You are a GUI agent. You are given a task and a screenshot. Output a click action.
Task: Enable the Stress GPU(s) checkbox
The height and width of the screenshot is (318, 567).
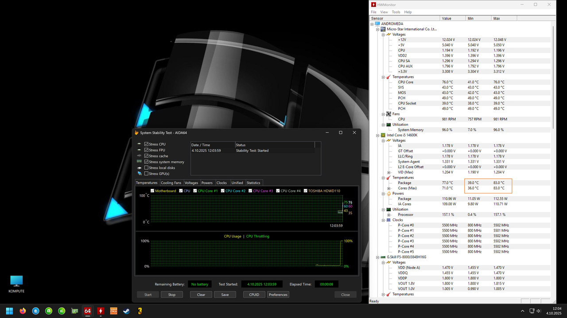147,174
